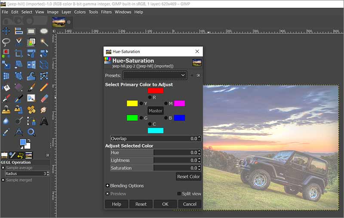Select the Zoom magnifier tool
344x218 pixels.
(31, 132)
